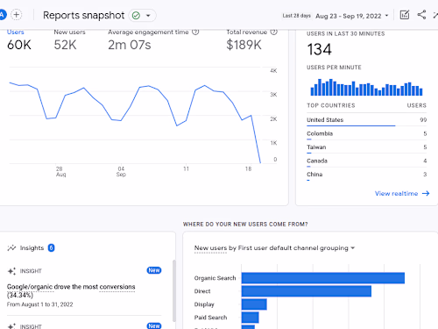Viewport: 438px width, 329px height.
Task: Click the Organic Search bar in chart
Action: [x=323, y=278]
